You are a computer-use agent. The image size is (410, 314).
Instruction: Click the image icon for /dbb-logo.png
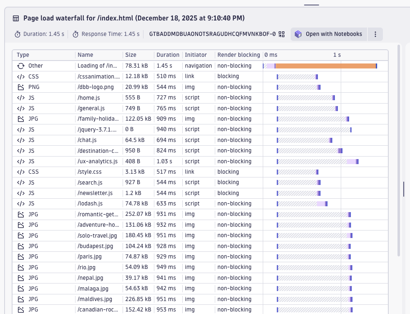coord(22,87)
